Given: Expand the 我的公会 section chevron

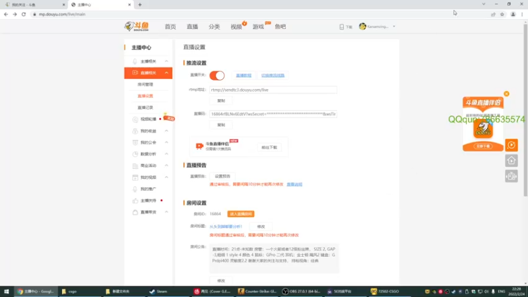Looking at the screenshot, I should click(166, 143).
